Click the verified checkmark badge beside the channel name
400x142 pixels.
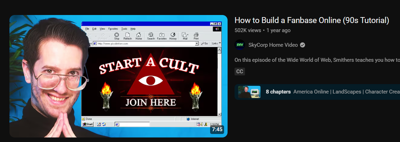(303, 45)
